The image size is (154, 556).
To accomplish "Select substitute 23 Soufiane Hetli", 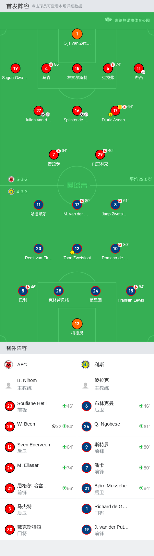I will click(38, 406).
